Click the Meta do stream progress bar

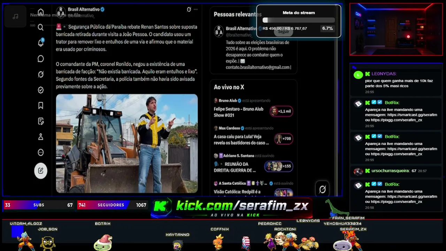299,20
